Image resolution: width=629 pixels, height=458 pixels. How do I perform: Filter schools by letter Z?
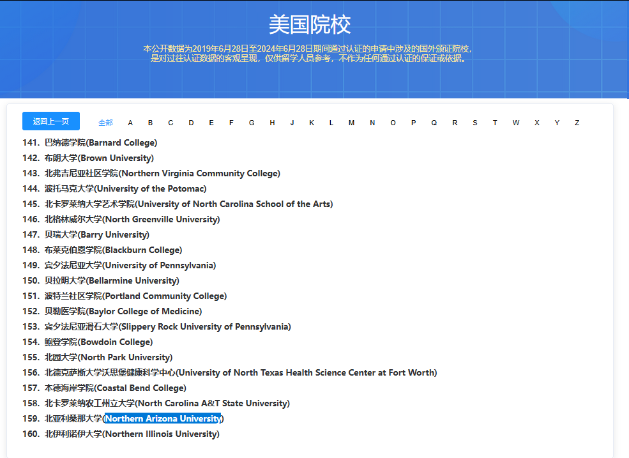(577, 123)
